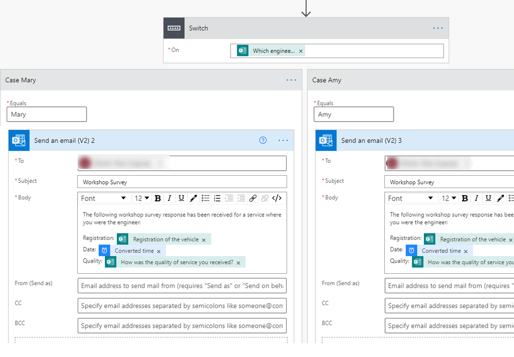Click the CC field in Case Amy email

pyautogui.click(x=449, y=306)
